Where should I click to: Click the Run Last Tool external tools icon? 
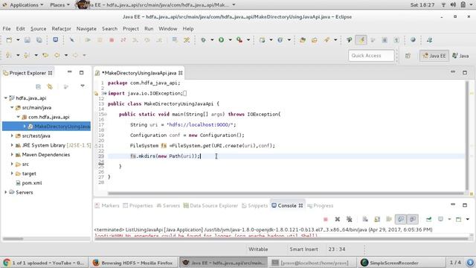point(239,39)
